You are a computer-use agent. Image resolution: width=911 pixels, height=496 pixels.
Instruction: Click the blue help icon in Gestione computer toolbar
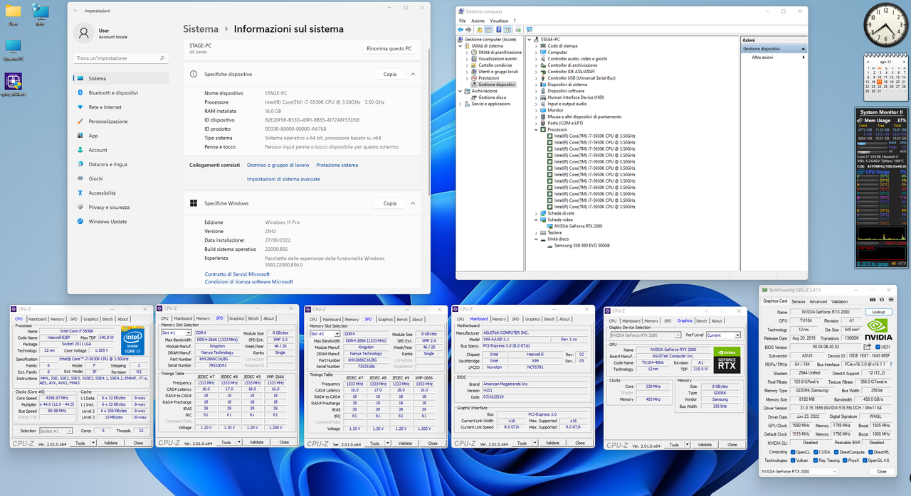coord(498,30)
